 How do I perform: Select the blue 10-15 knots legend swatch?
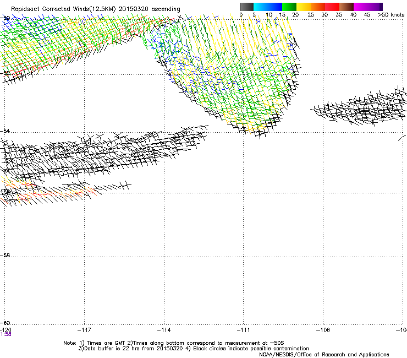tap(275, 7)
